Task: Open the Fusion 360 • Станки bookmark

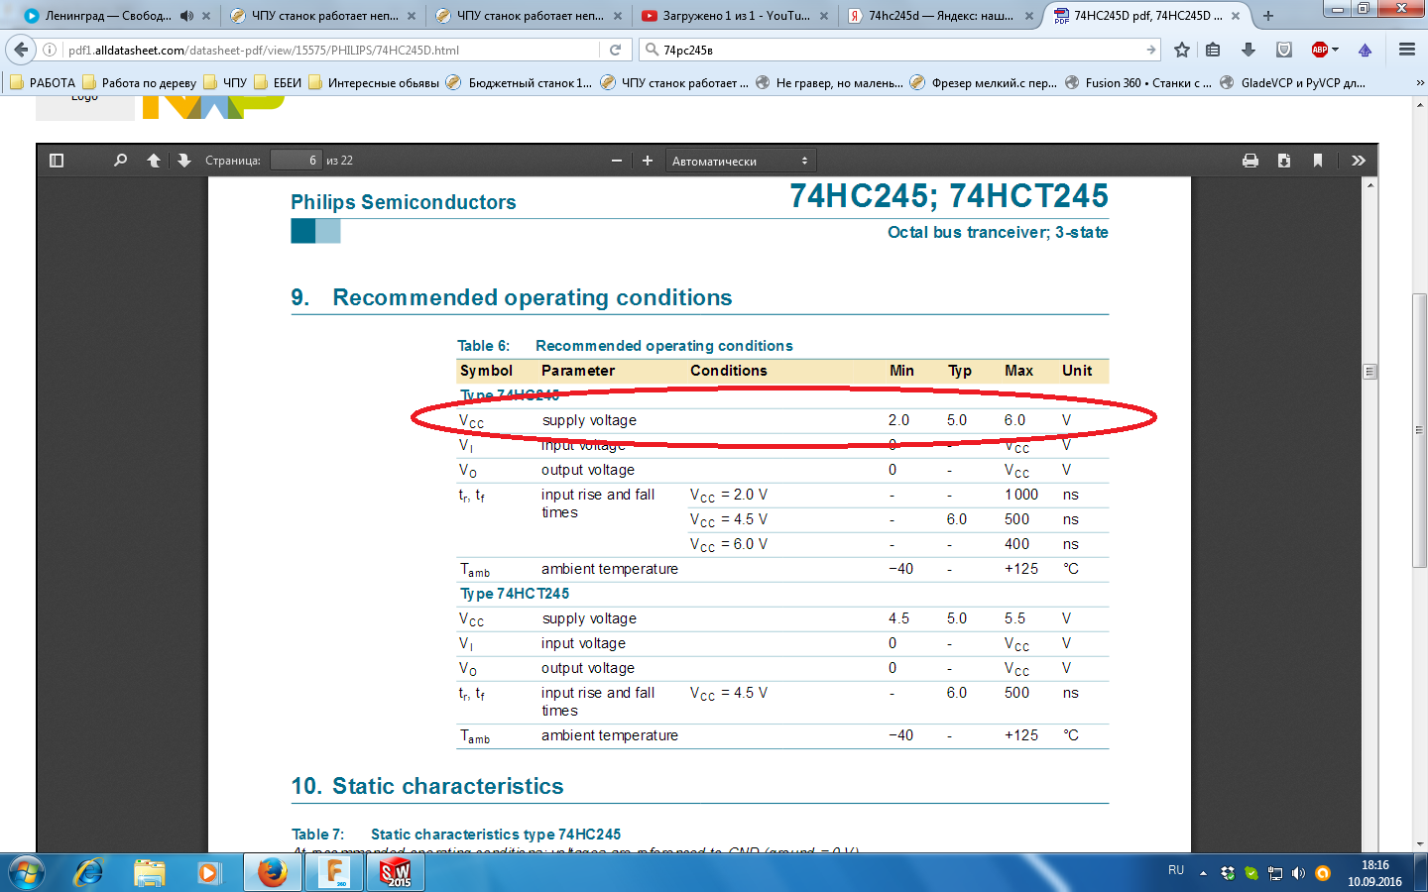Action: coord(1137,83)
